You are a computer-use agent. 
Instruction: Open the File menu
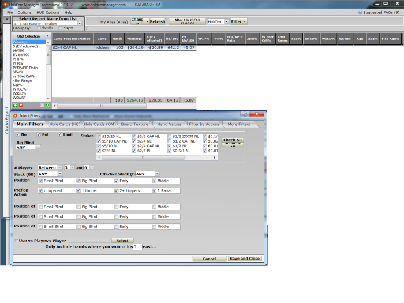[10, 12]
